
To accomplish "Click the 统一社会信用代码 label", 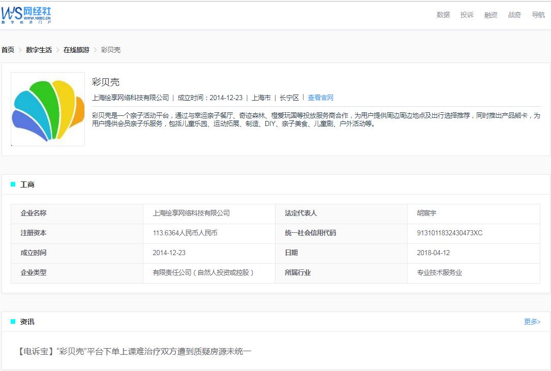I will point(310,233).
